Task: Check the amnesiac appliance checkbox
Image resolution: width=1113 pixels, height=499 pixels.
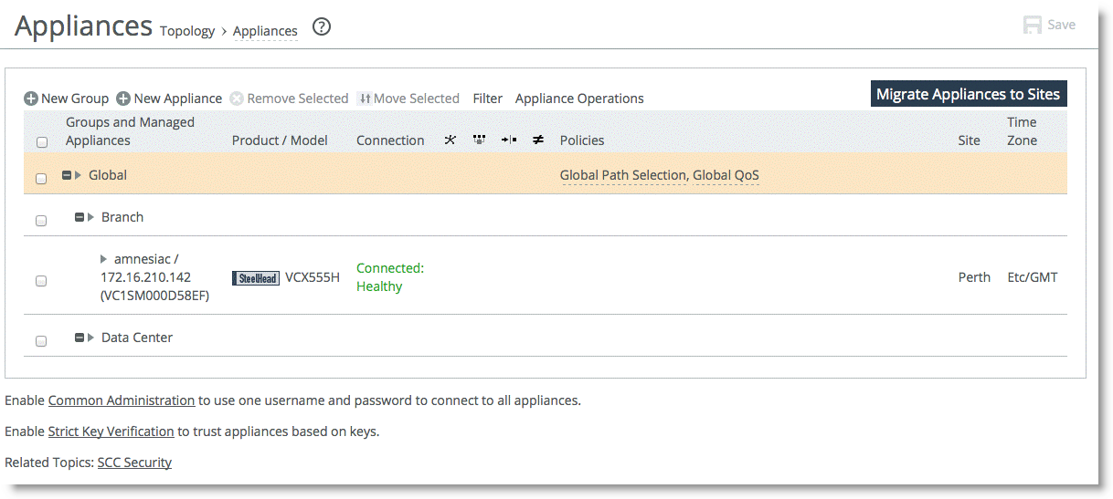Action: 41,281
